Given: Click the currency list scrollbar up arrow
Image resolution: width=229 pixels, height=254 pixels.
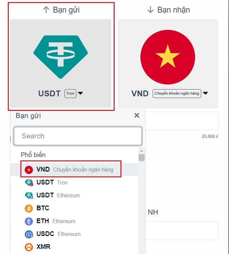Looking at the screenshot, I should pyautogui.click(x=142, y=151).
